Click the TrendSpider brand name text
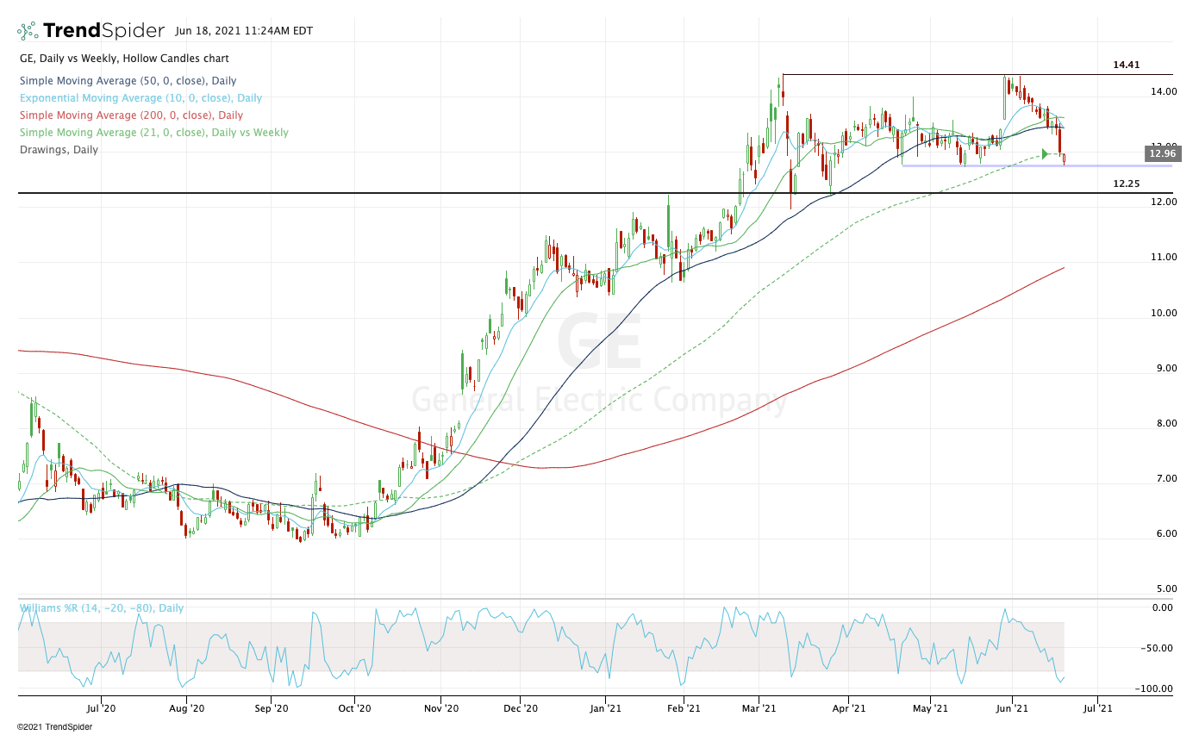 (x=103, y=31)
